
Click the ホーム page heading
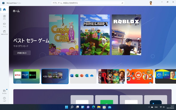point(16,11)
